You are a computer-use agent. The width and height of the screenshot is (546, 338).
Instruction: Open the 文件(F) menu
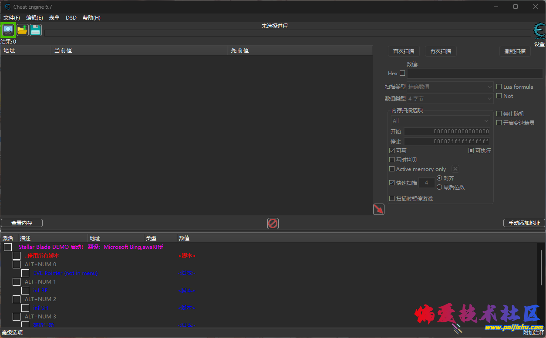pyautogui.click(x=11, y=17)
